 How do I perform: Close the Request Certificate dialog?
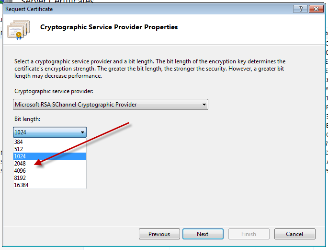(x=316, y=9)
